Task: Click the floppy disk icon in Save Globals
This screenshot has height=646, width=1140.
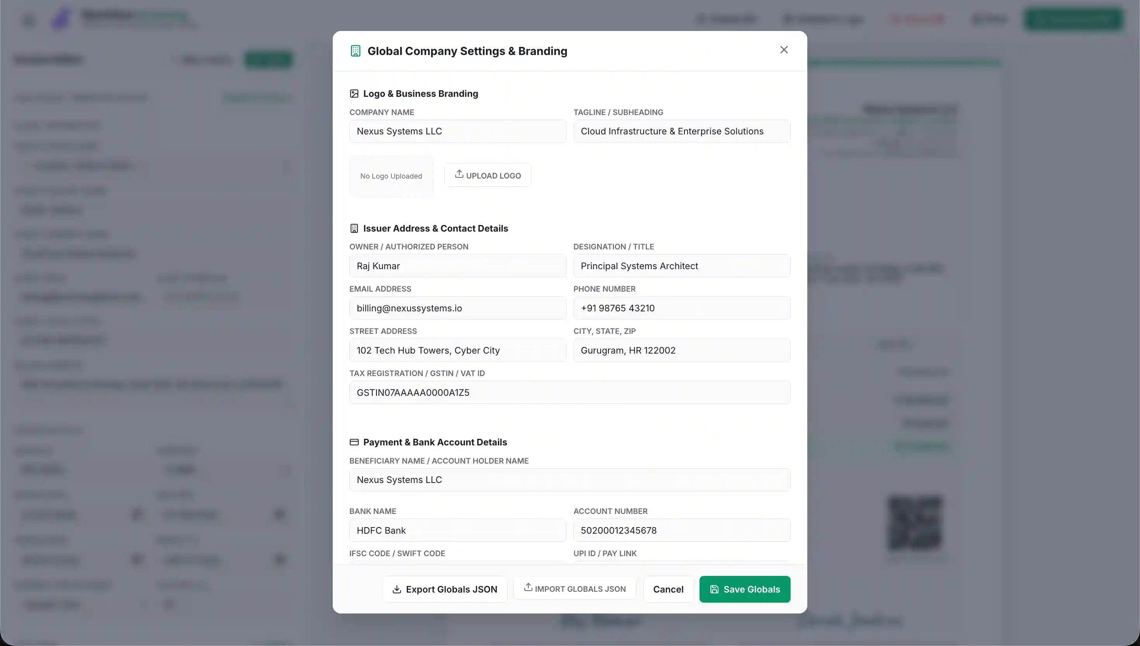Action: (714, 589)
